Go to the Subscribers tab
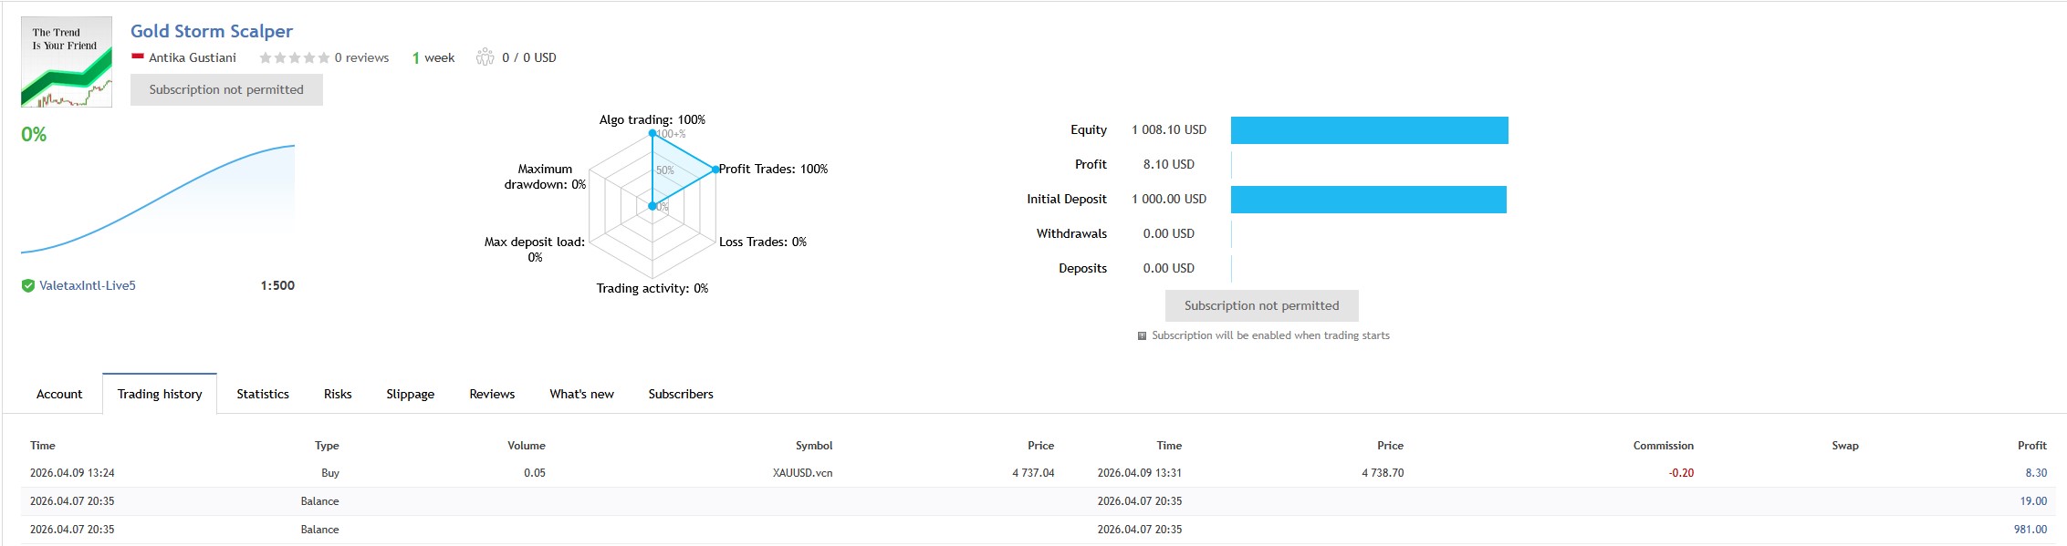The image size is (2067, 546). (x=681, y=394)
